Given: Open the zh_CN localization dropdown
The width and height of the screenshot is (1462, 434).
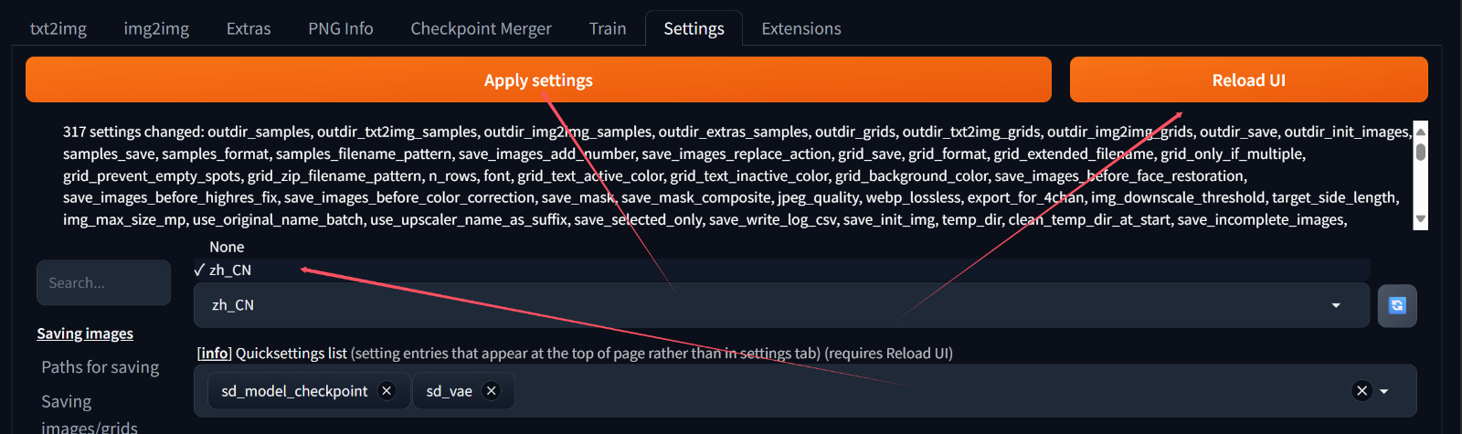Looking at the screenshot, I should (781, 305).
